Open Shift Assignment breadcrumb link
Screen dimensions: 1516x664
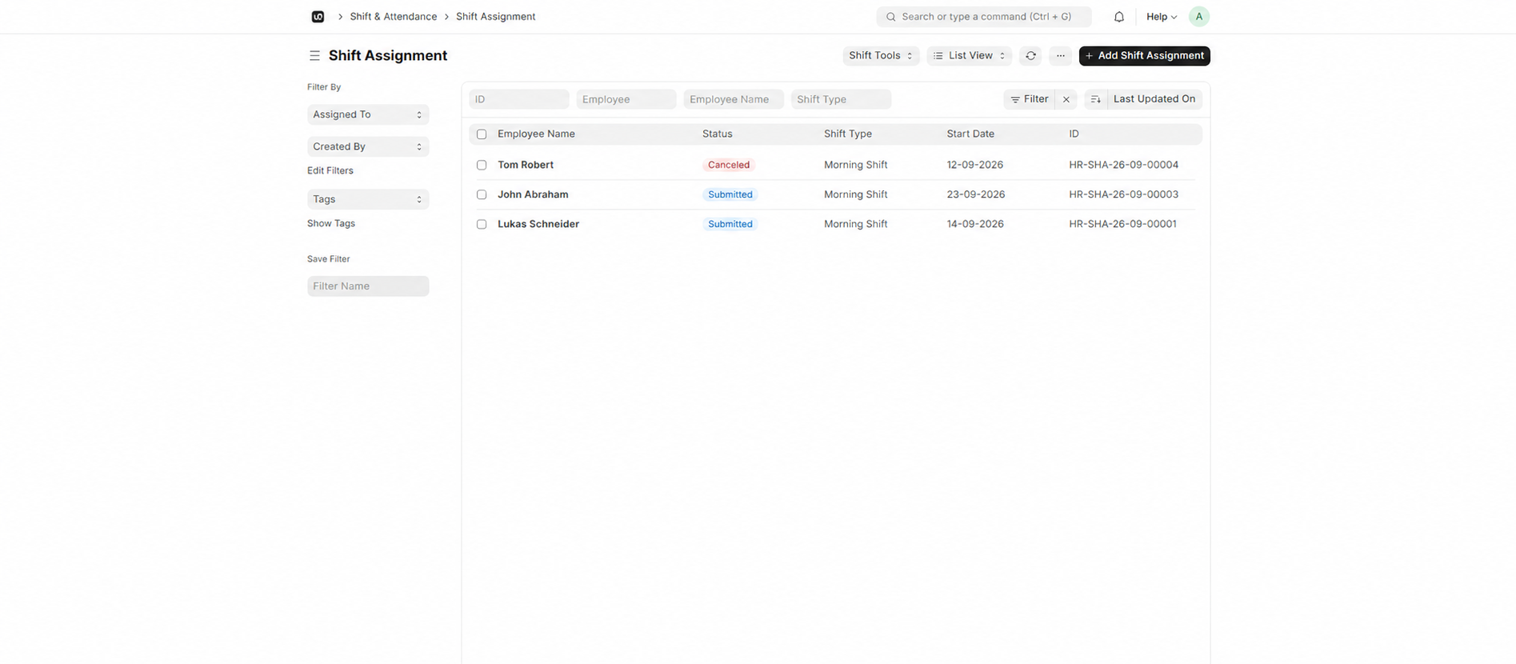pyautogui.click(x=495, y=17)
